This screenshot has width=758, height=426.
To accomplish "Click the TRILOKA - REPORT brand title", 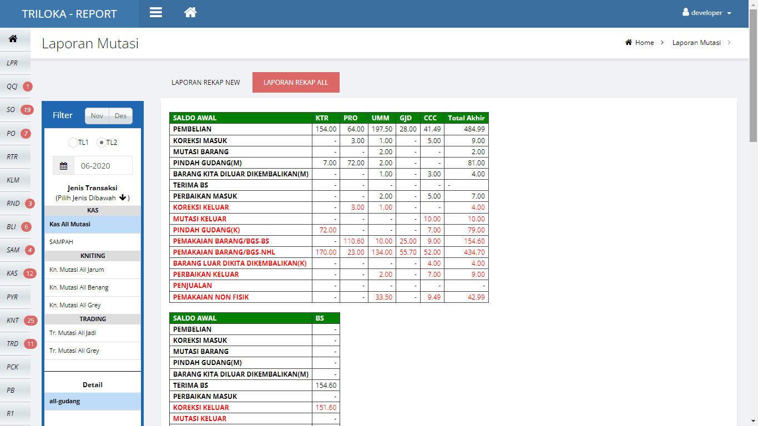I will point(69,14).
